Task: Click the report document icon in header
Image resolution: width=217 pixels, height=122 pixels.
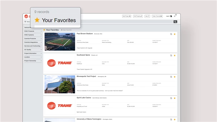Action: pos(171,16)
